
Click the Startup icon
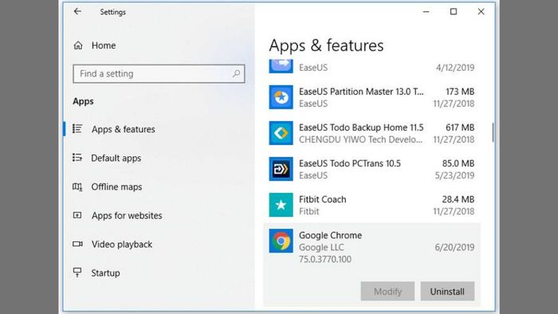(77, 273)
